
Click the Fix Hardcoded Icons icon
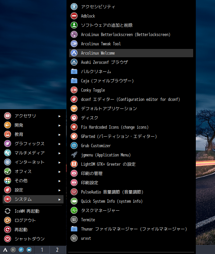coord(74,127)
